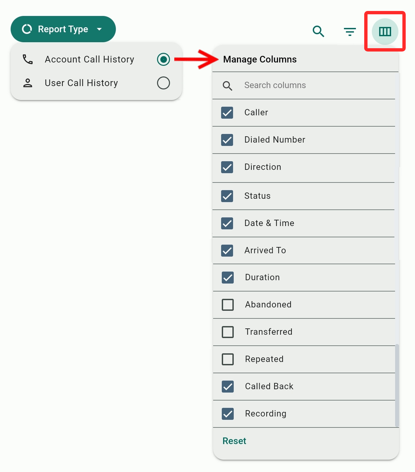
Task: Click the person icon beside User Call History
Action: tap(27, 83)
